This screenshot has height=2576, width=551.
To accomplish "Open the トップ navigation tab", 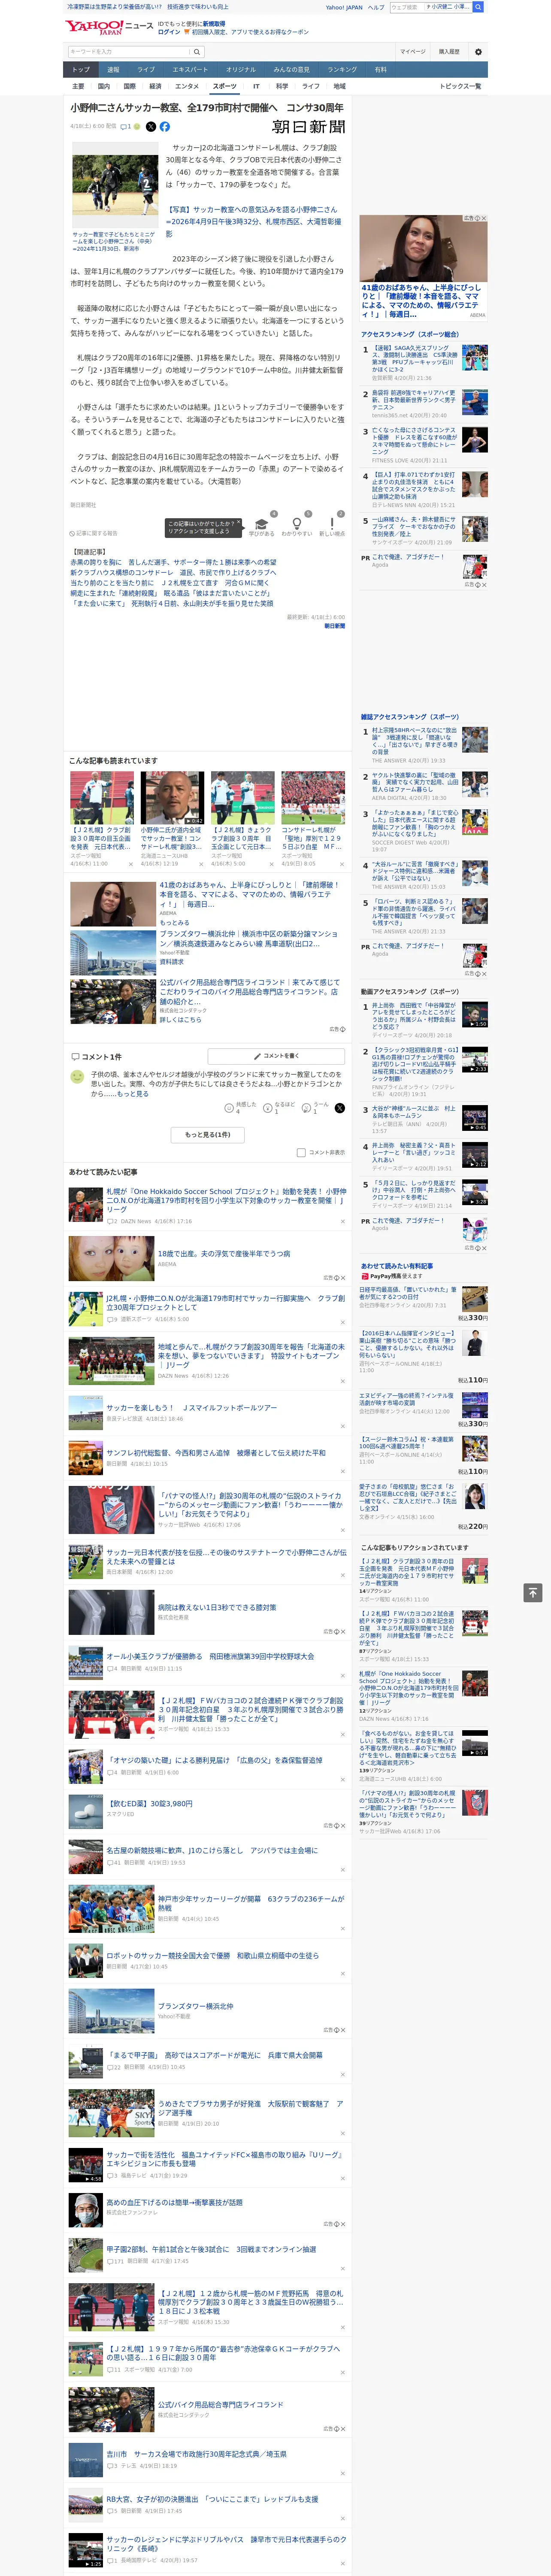I will pyautogui.click(x=81, y=70).
